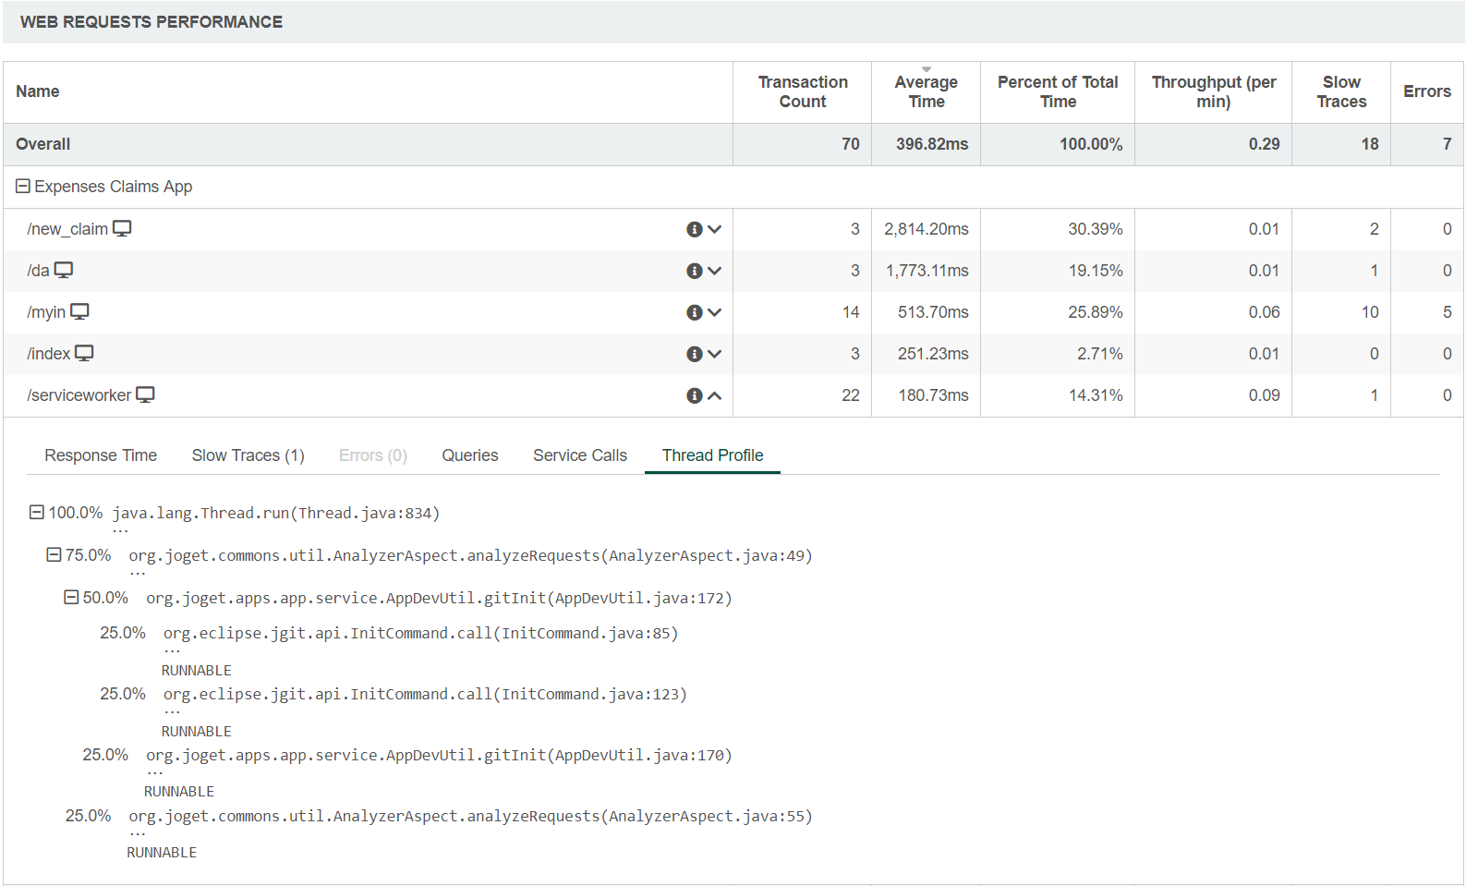1466x886 pixels.
Task: Collapse the 75.0% analyzeRequests tree node
Action: point(54,554)
